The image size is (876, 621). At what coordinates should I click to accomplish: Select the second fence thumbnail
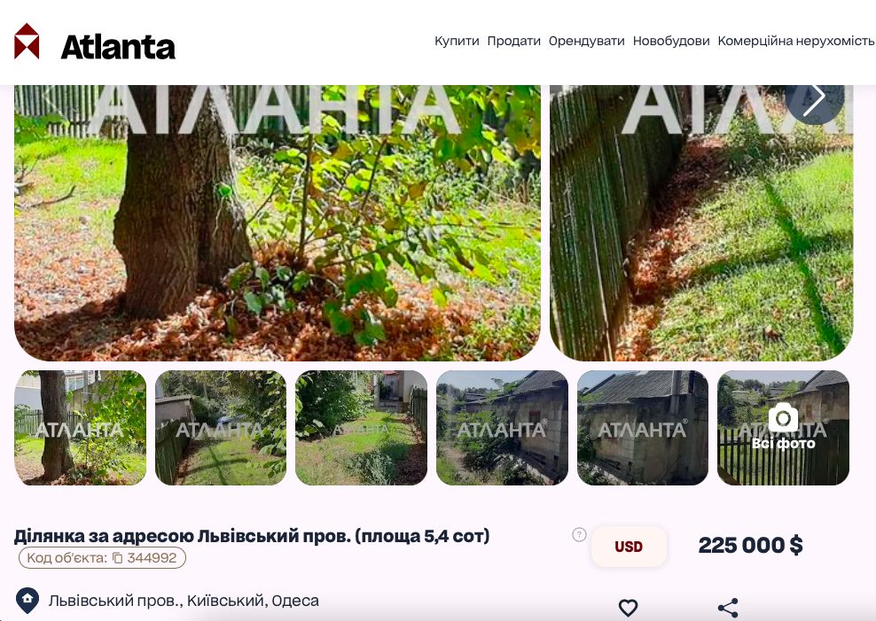(221, 427)
